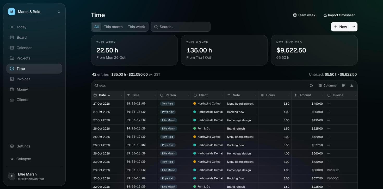Click green dot in 26 Oct Fern & Co row
The width and height of the screenshot is (383, 189).
point(195,129)
